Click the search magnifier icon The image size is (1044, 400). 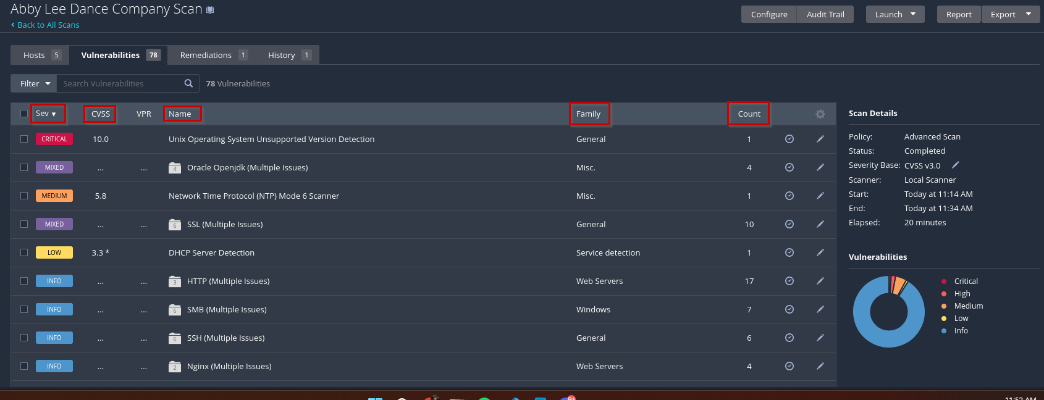188,83
